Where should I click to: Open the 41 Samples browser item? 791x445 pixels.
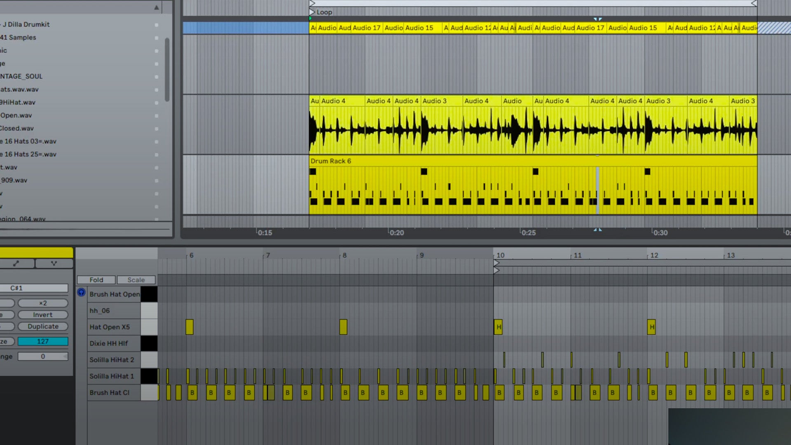pyautogui.click(x=18, y=37)
